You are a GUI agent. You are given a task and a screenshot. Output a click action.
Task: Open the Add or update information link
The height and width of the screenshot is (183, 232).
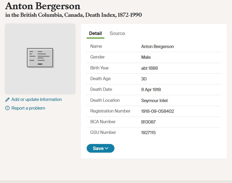36,99
